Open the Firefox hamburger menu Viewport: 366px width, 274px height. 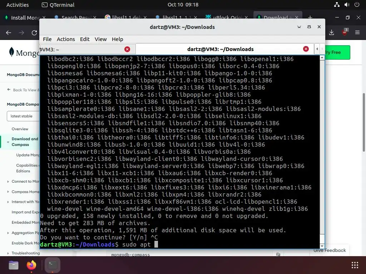[x=357, y=32]
